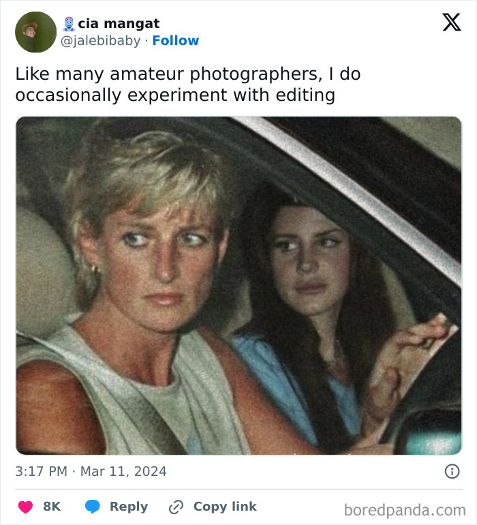
Task: Click the emoji icon before the display name
Action: pos(68,24)
